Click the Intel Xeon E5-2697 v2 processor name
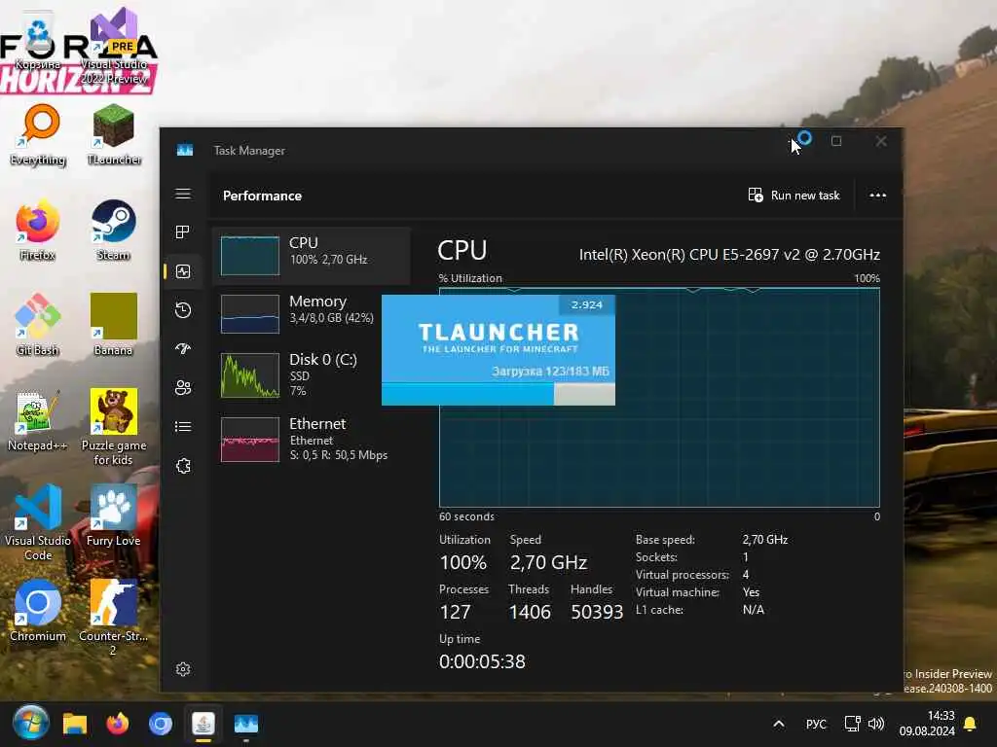This screenshot has width=997, height=747. pyautogui.click(x=729, y=255)
